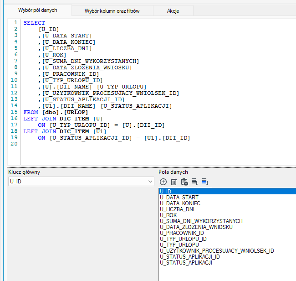
Task: Click FROM [dbo].[URLOP] line in SQL editor
Action: point(56,112)
